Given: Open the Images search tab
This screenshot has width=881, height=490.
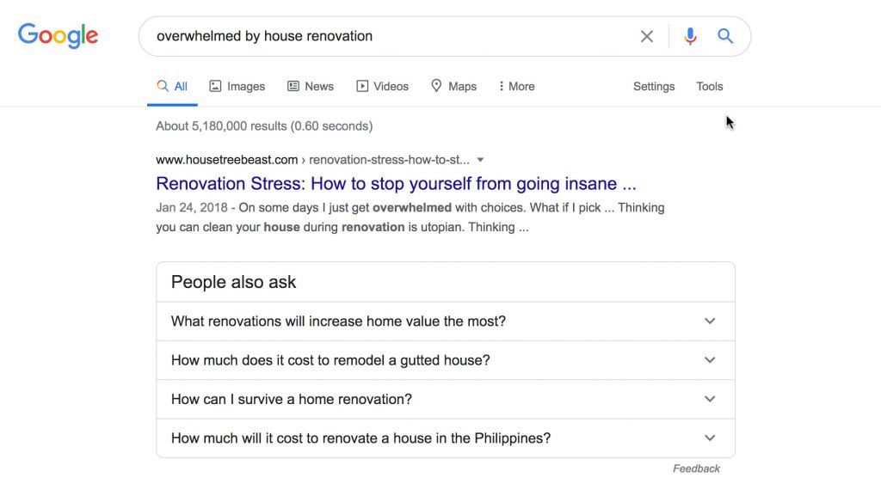Looking at the screenshot, I should click(x=237, y=86).
